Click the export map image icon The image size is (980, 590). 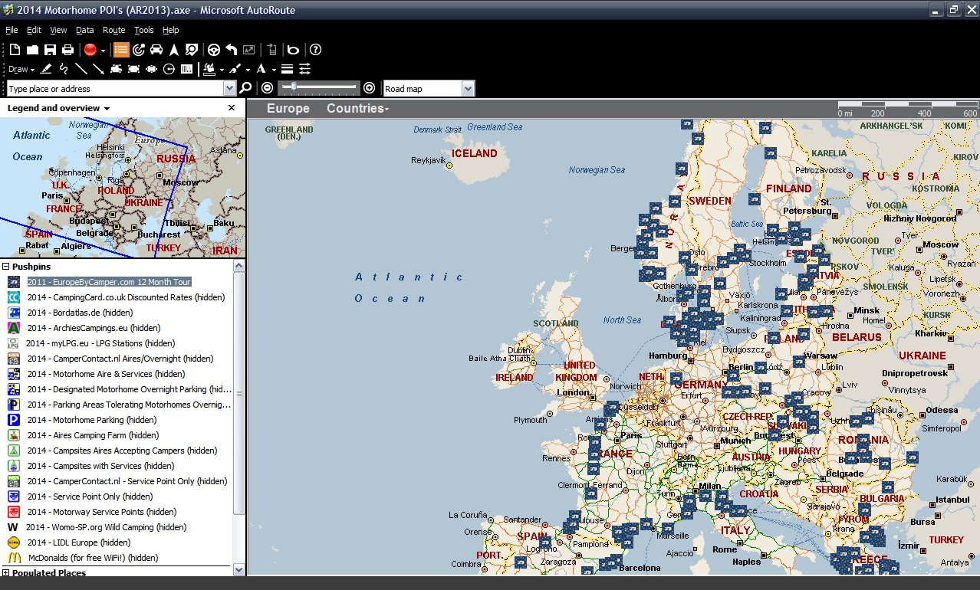coord(249,50)
